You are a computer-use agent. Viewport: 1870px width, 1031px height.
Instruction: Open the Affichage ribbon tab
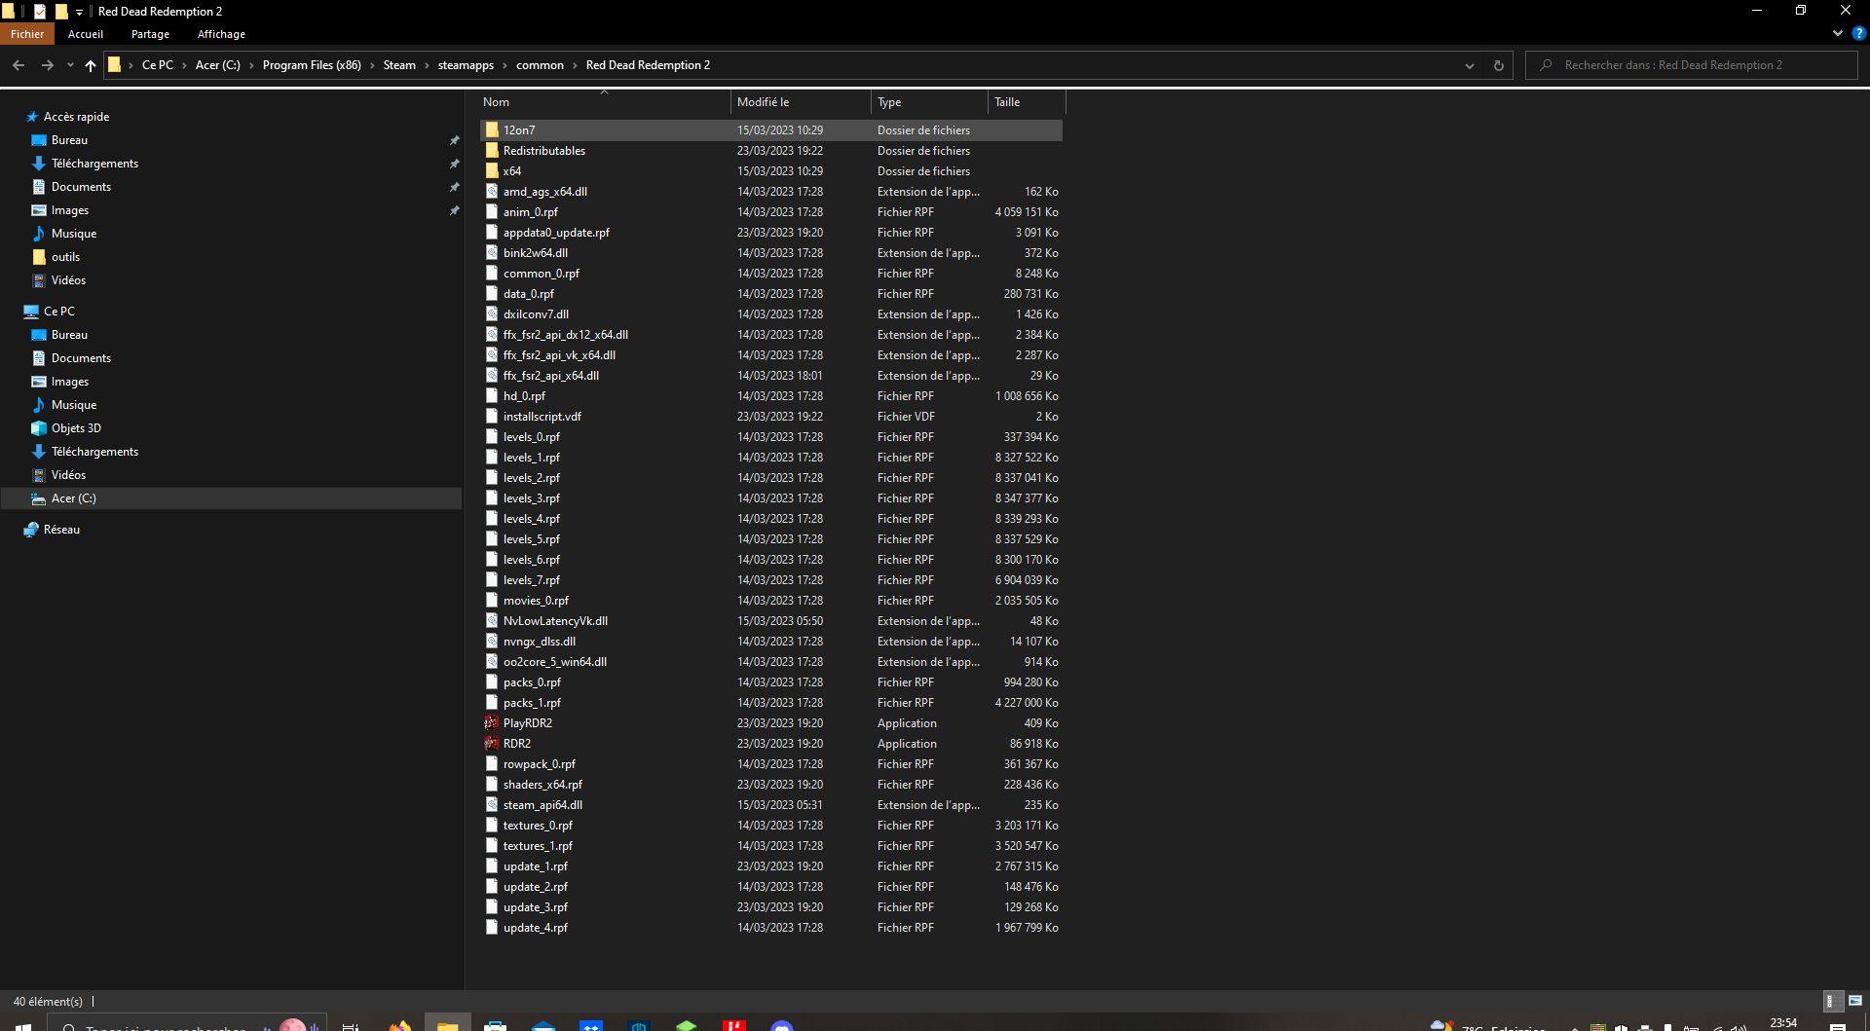click(221, 34)
